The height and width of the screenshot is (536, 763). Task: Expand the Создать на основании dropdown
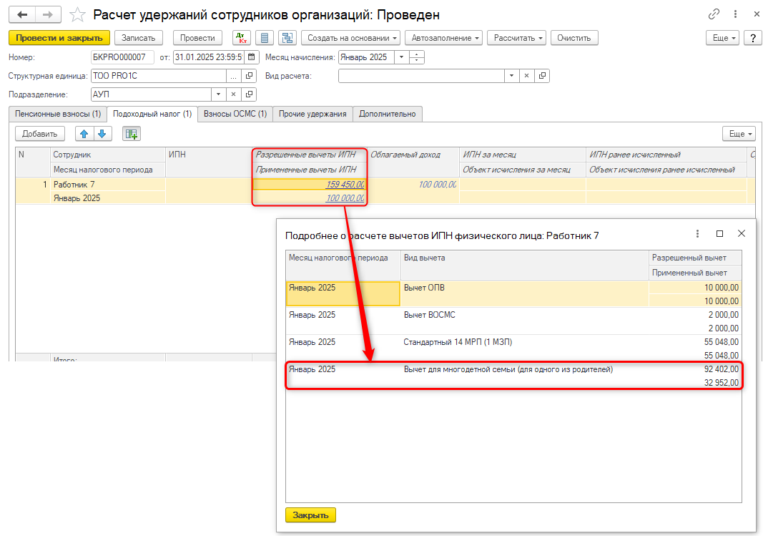click(350, 38)
